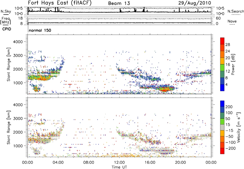Screen dimensions: 244x169
Task: Click the '-15' tick on the Velocity colorbar
Action: 229,130
